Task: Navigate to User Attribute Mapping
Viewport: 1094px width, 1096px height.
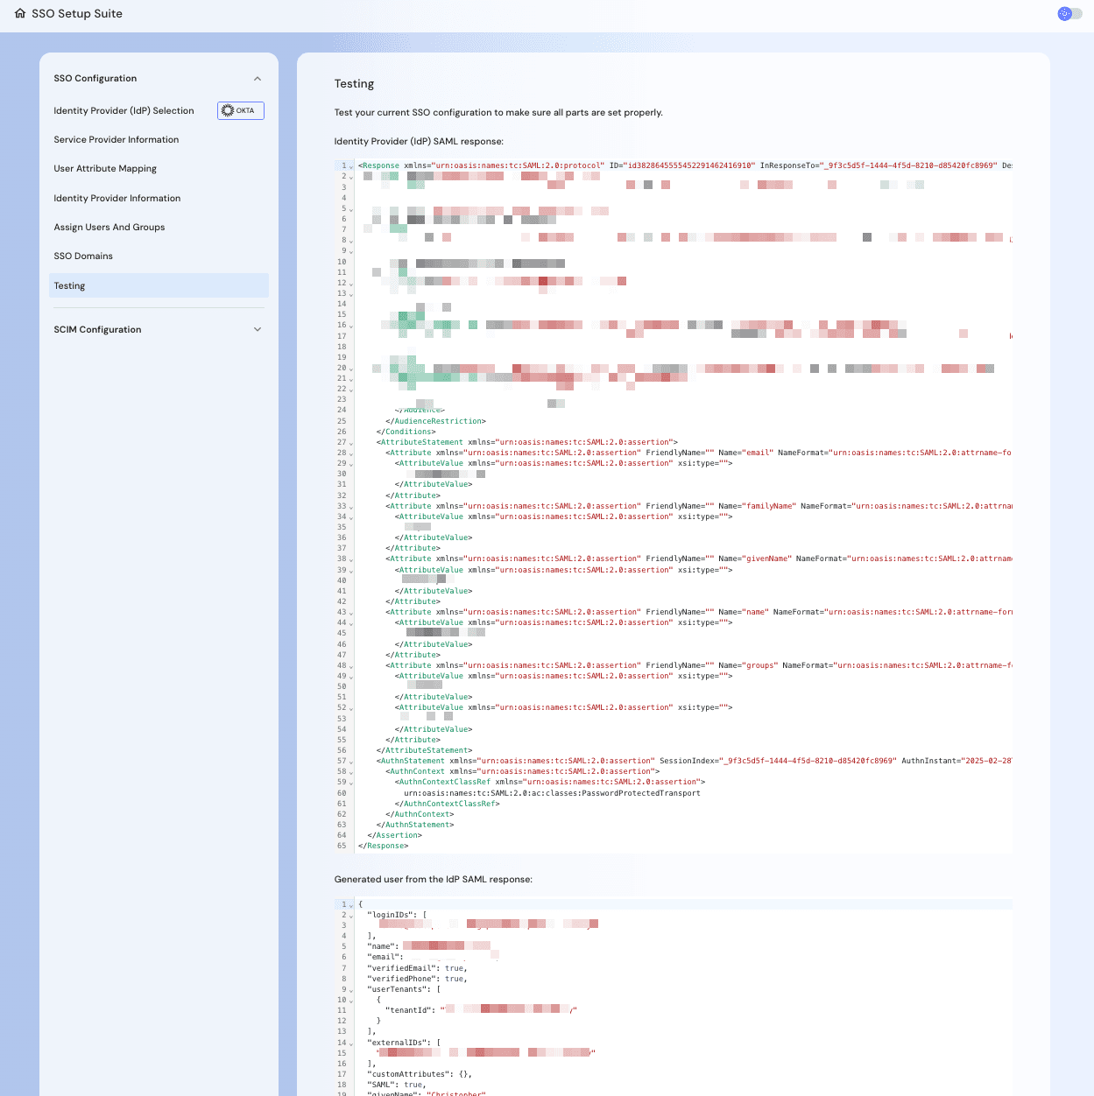Action: pos(105,168)
